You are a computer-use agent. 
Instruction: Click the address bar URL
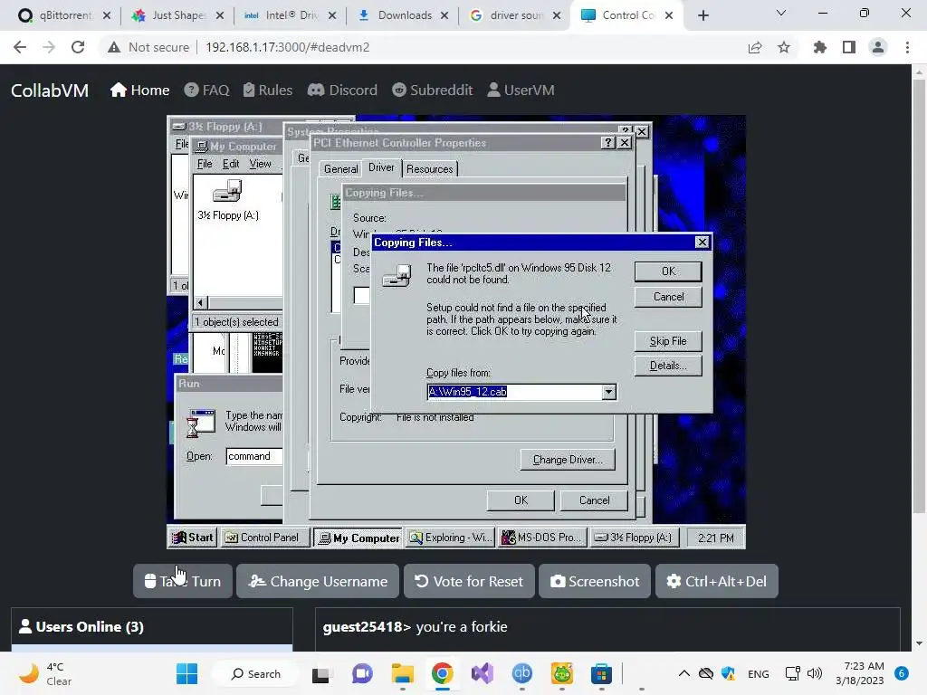[x=287, y=47]
